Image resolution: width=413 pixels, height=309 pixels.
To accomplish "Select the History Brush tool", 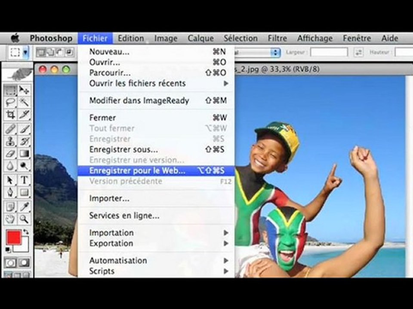I will click(24, 141).
